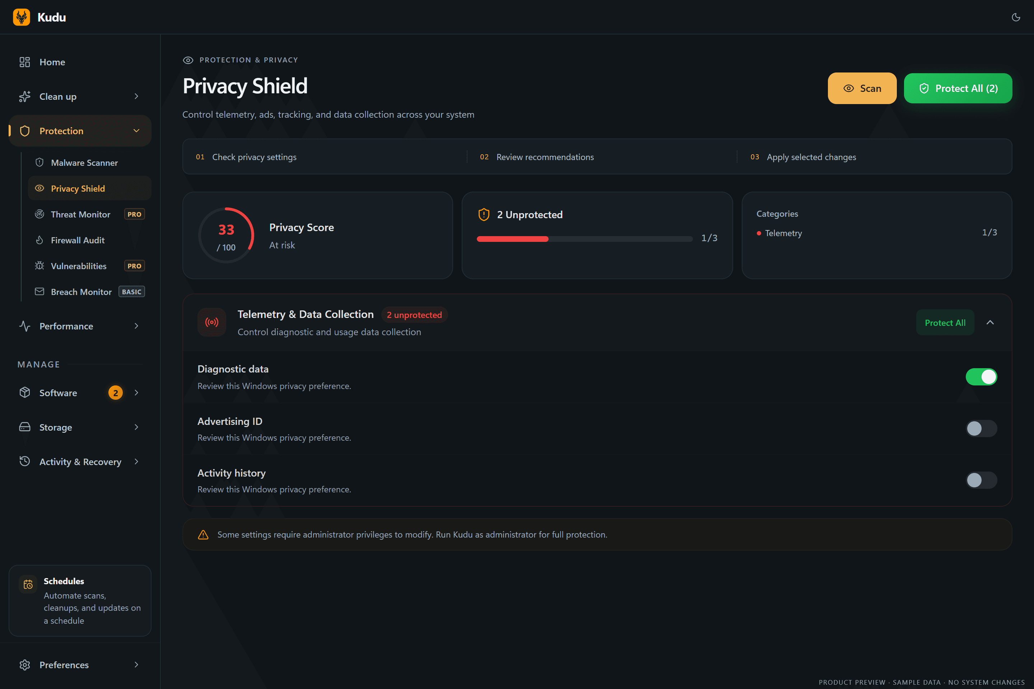This screenshot has height=689, width=1034.
Task: Click the Activity history label
Action: point(232,473)
